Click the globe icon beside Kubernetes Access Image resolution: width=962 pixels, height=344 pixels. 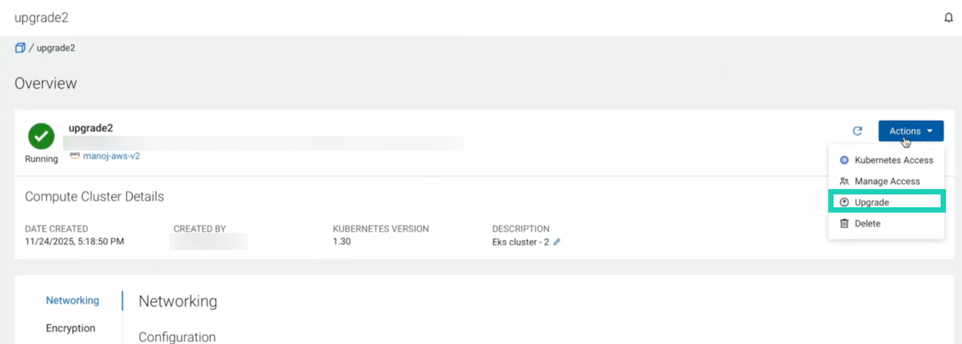844,160
